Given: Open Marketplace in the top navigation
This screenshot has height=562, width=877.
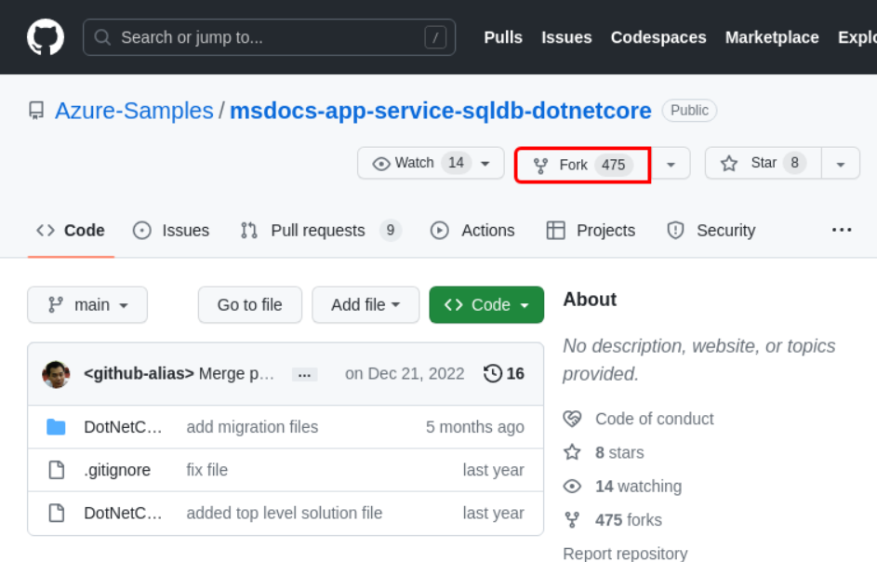Looking at the screenshot, I should click(772, 37).
